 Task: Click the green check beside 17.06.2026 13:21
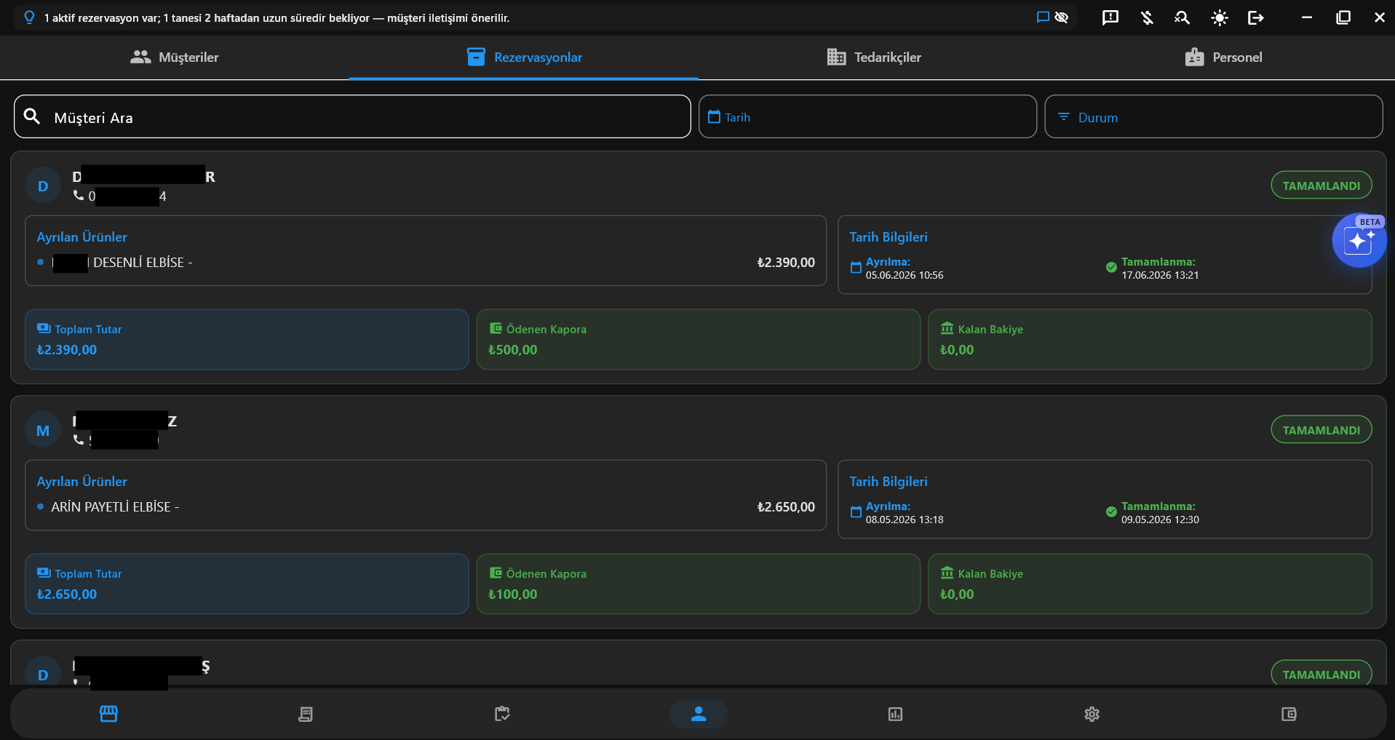pyautogui.click(x=1111, y=267)
